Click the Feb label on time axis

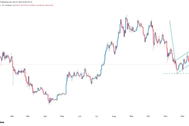12,116
